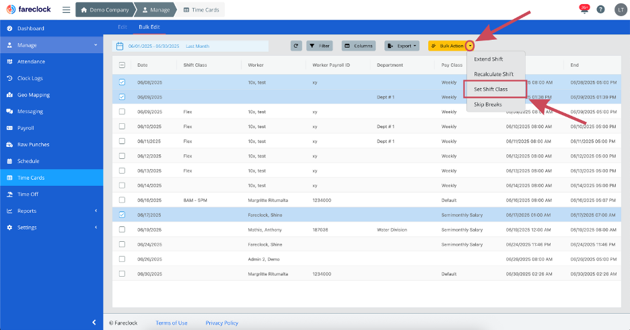Open notifications bell icon
Viewport: 630px width, 330px height.
point(584,9)
